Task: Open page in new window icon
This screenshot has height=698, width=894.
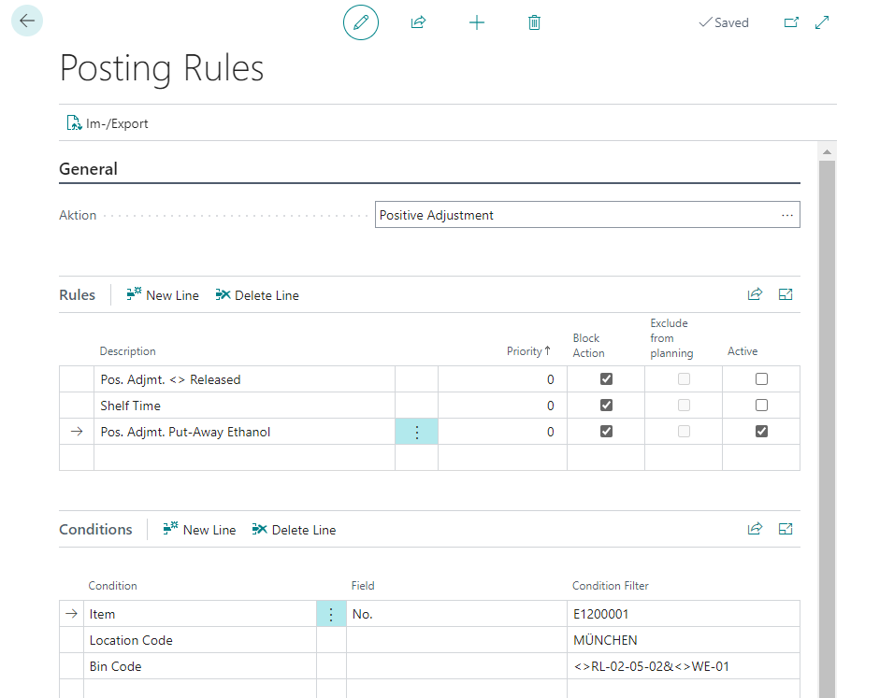Action: tap(791, 22)
